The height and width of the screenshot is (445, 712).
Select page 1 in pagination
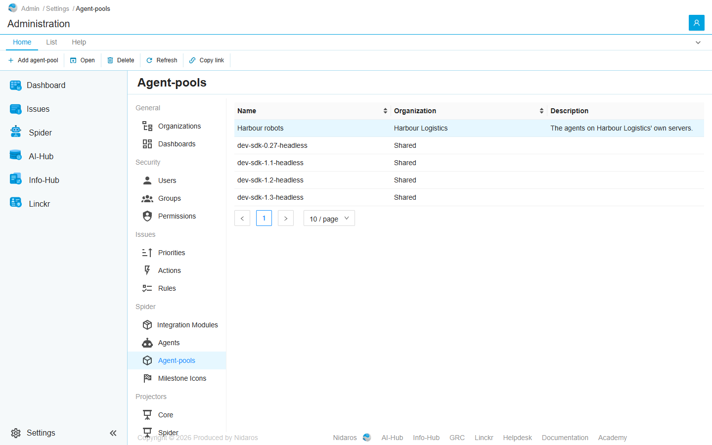(264, 219)
